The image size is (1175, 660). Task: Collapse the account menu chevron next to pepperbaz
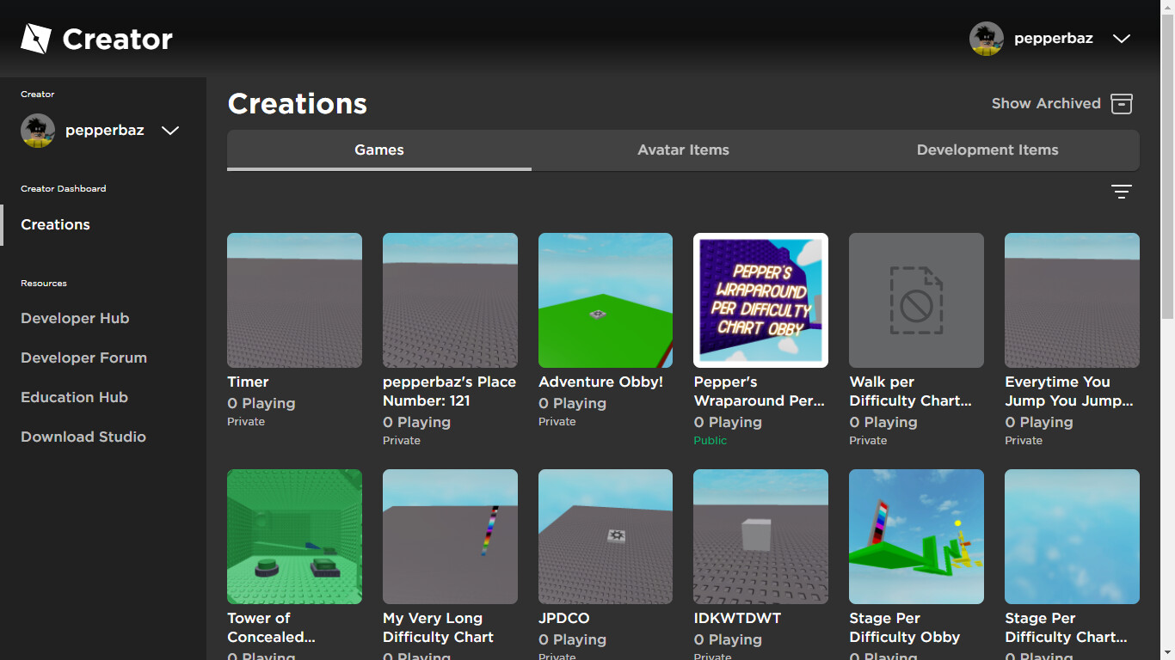(x=1121, y=38)
